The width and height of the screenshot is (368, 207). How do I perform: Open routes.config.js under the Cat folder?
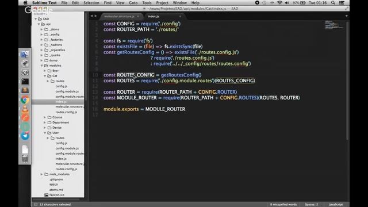(x=66, y=112)
